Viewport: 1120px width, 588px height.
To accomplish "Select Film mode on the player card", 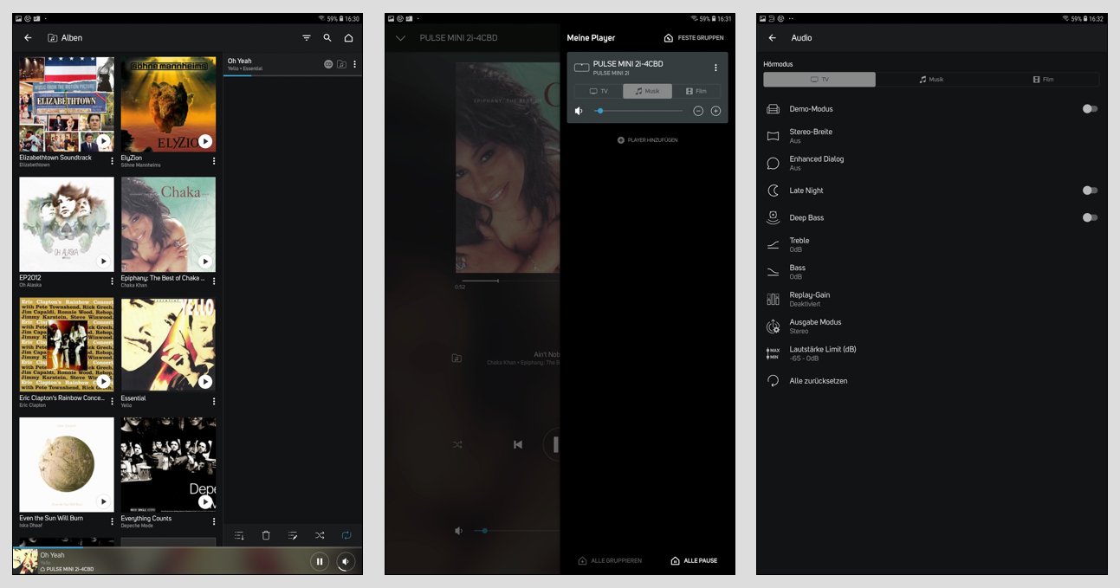I will point(696,91).
